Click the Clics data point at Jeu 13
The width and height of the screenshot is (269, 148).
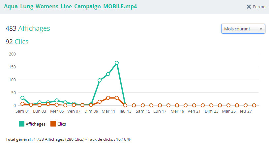click(125, 105)
